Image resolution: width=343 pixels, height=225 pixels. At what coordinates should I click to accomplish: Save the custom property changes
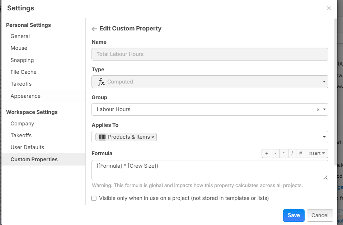pyautogui.click(x=293, y=215)
